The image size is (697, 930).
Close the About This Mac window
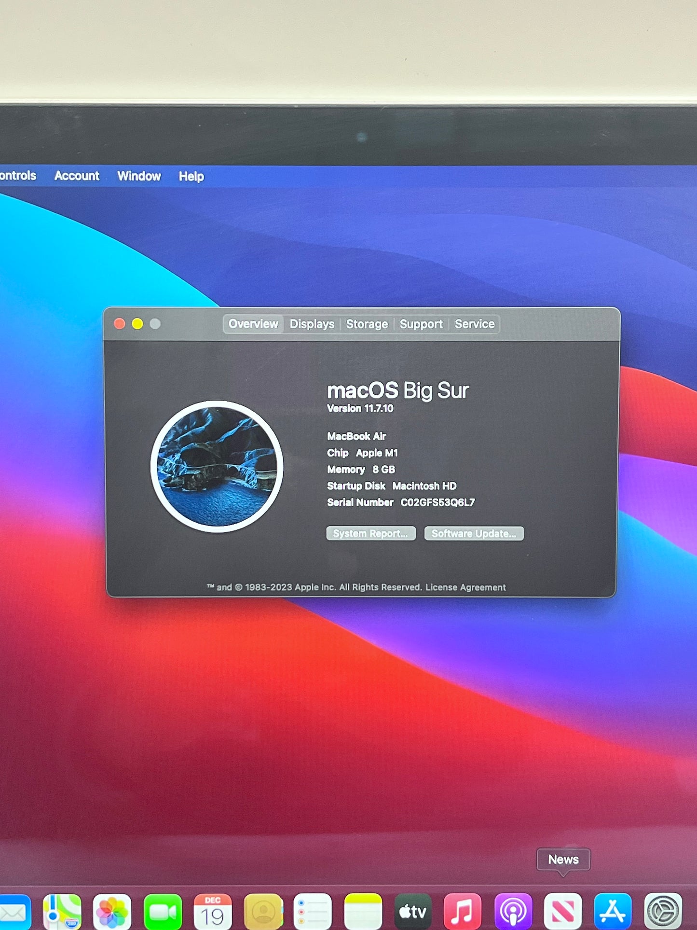(x=119, y=324)
